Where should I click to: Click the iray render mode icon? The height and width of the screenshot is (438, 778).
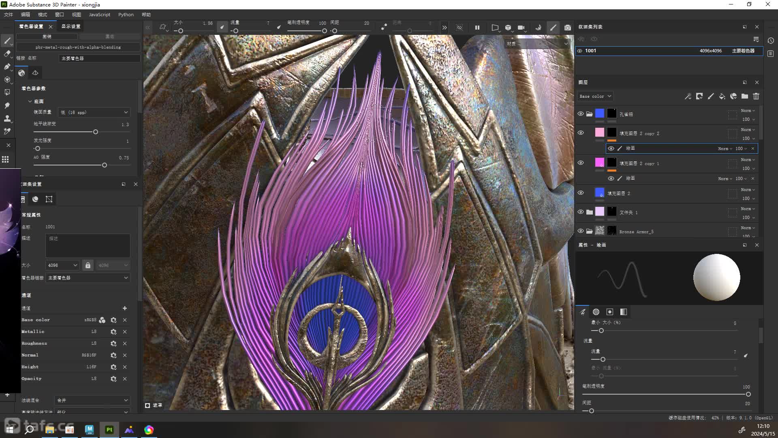tap(539, 28)
